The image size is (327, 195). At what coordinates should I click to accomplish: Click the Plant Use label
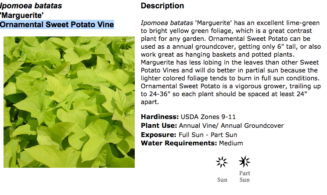[159, 126]
